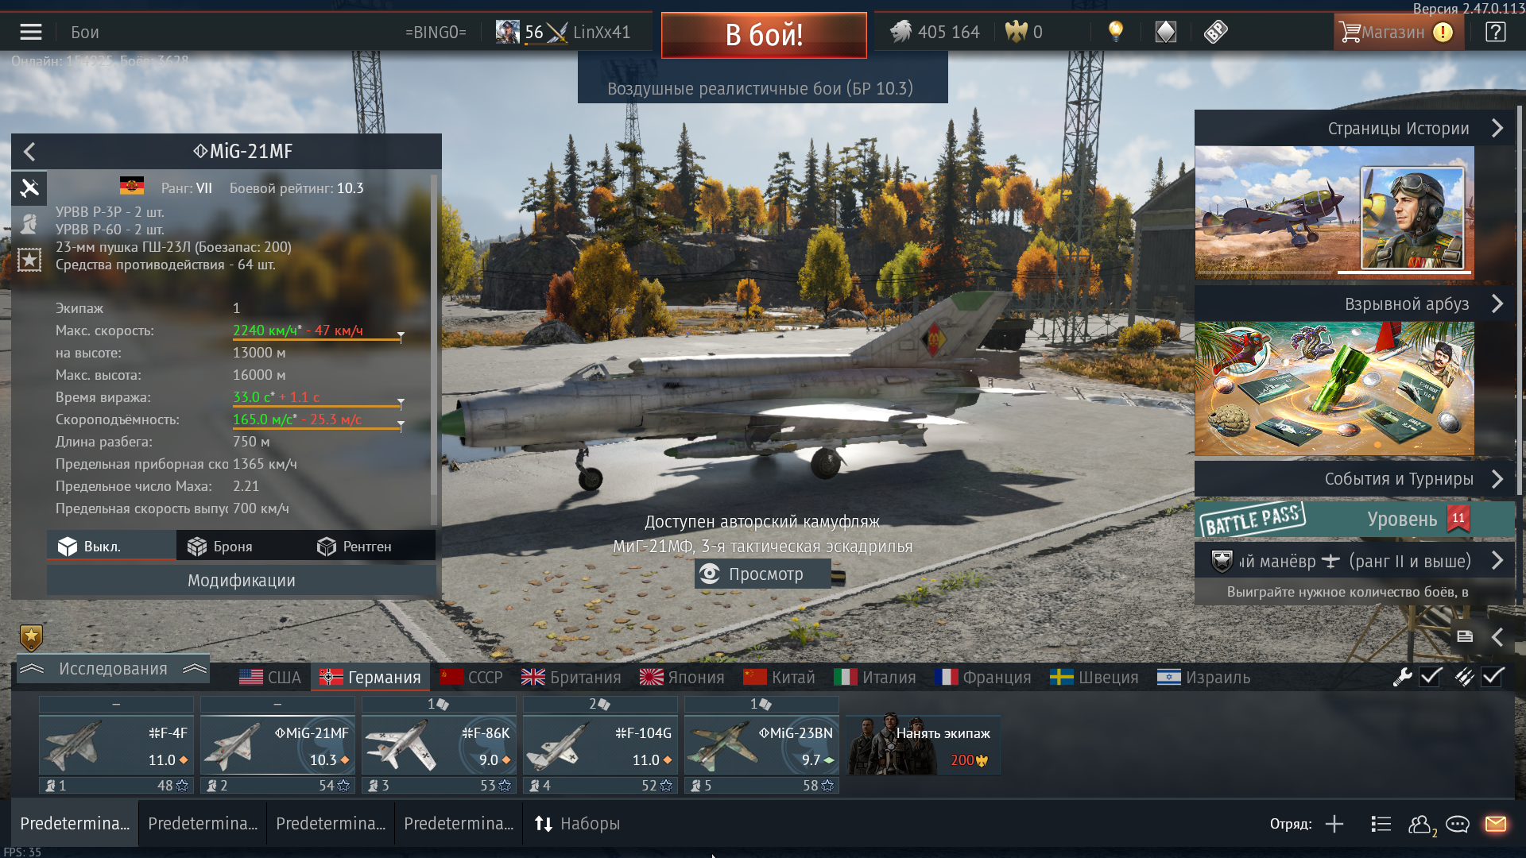The height and width of the screenshot is (858, 1526).
Task: Open the mail envelope icon
Action: point(1496,824)
